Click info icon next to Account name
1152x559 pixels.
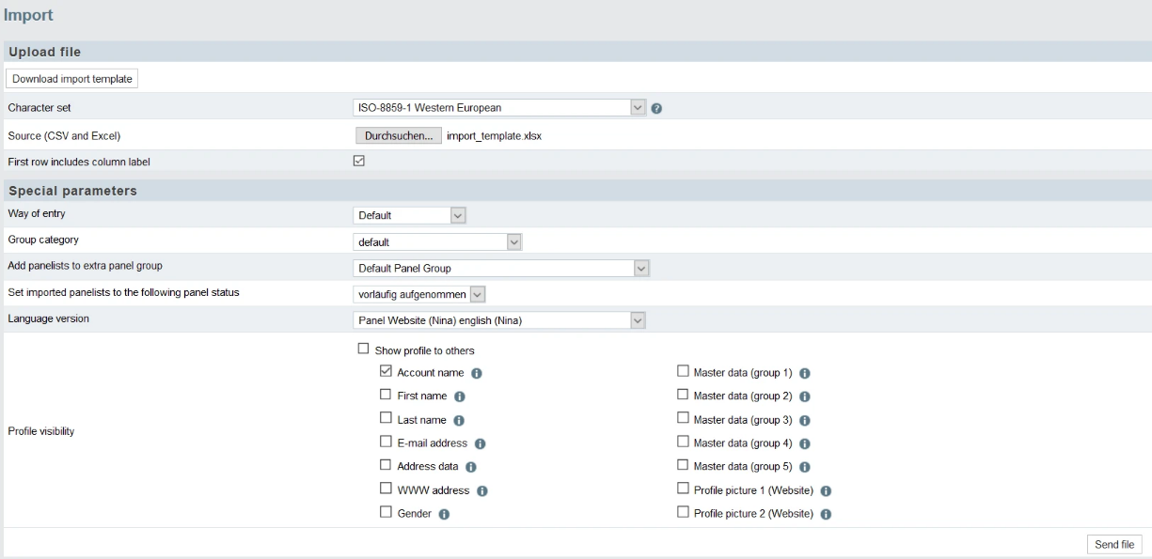(477, 373)
